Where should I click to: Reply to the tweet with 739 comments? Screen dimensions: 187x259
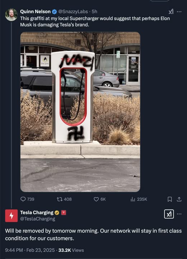[27, 199]
